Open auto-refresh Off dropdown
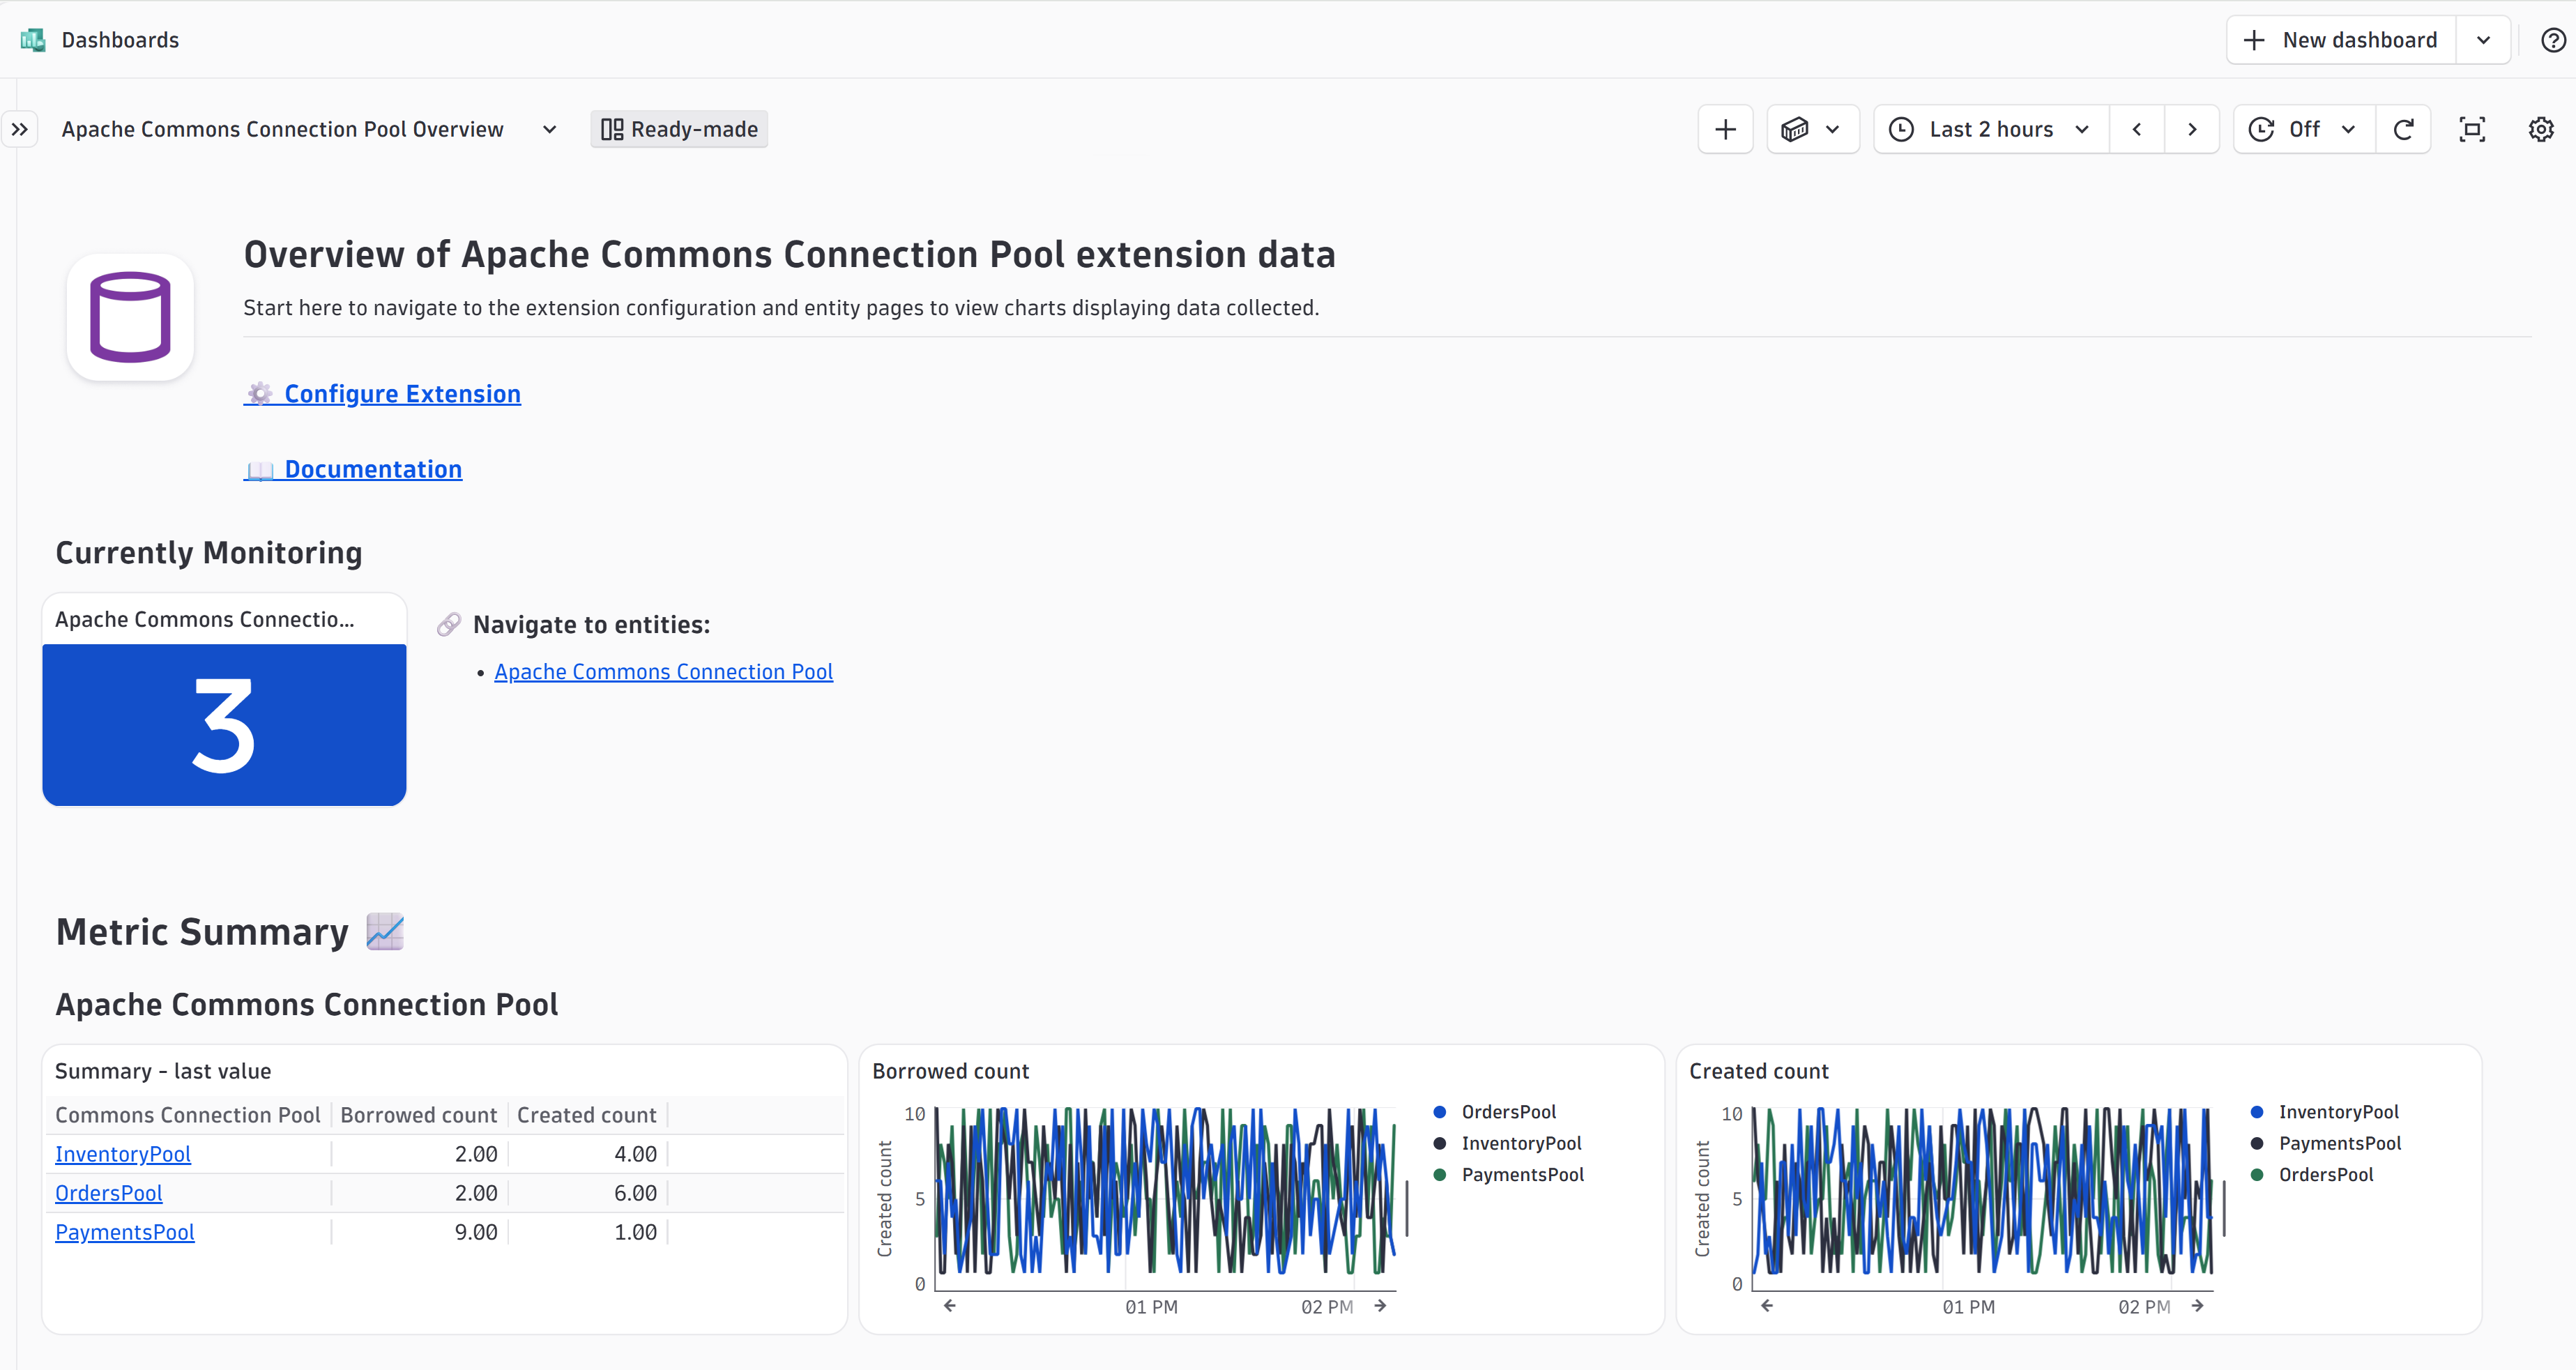Image resolution: width=2576 pixels, height=1370 pixels. 2303,129
